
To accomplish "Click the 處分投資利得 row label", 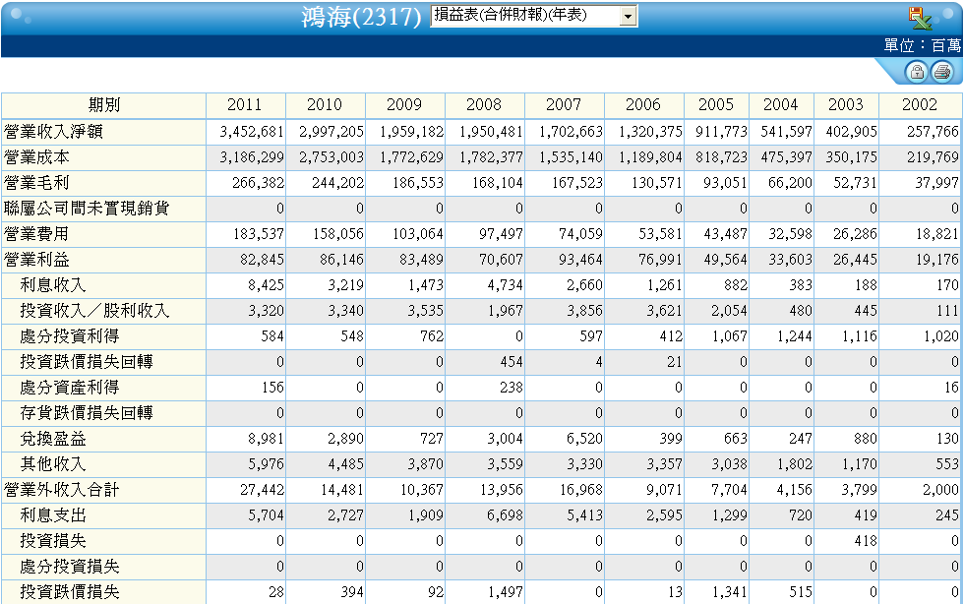I will click(x=70, y=336).
